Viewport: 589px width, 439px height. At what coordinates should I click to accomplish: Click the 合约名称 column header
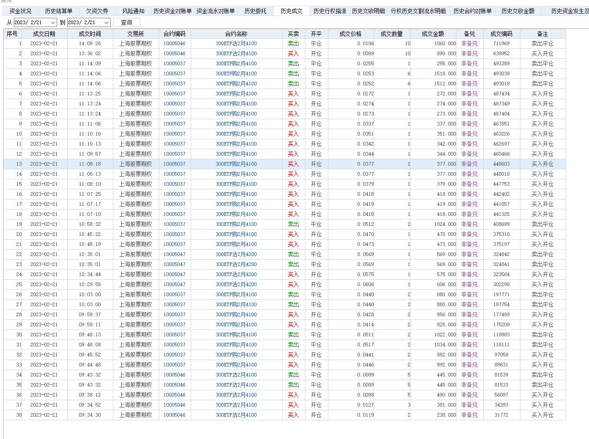pos(236,34)
